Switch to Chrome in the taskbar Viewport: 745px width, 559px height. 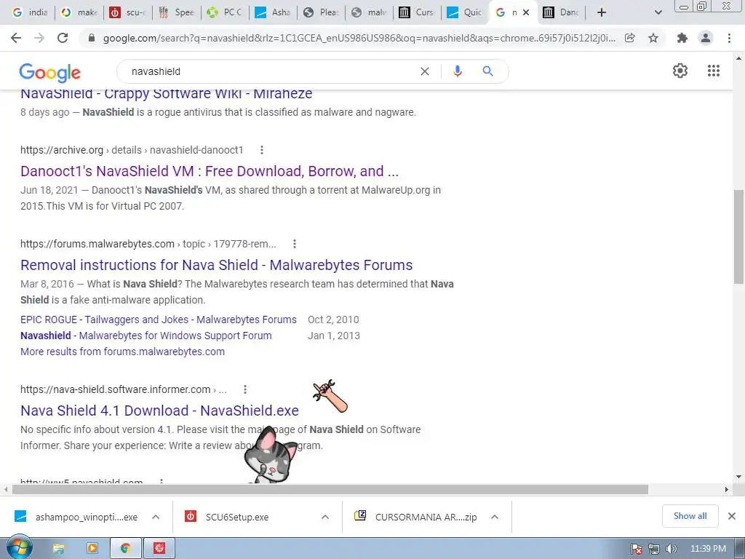(x=125, y=549)
